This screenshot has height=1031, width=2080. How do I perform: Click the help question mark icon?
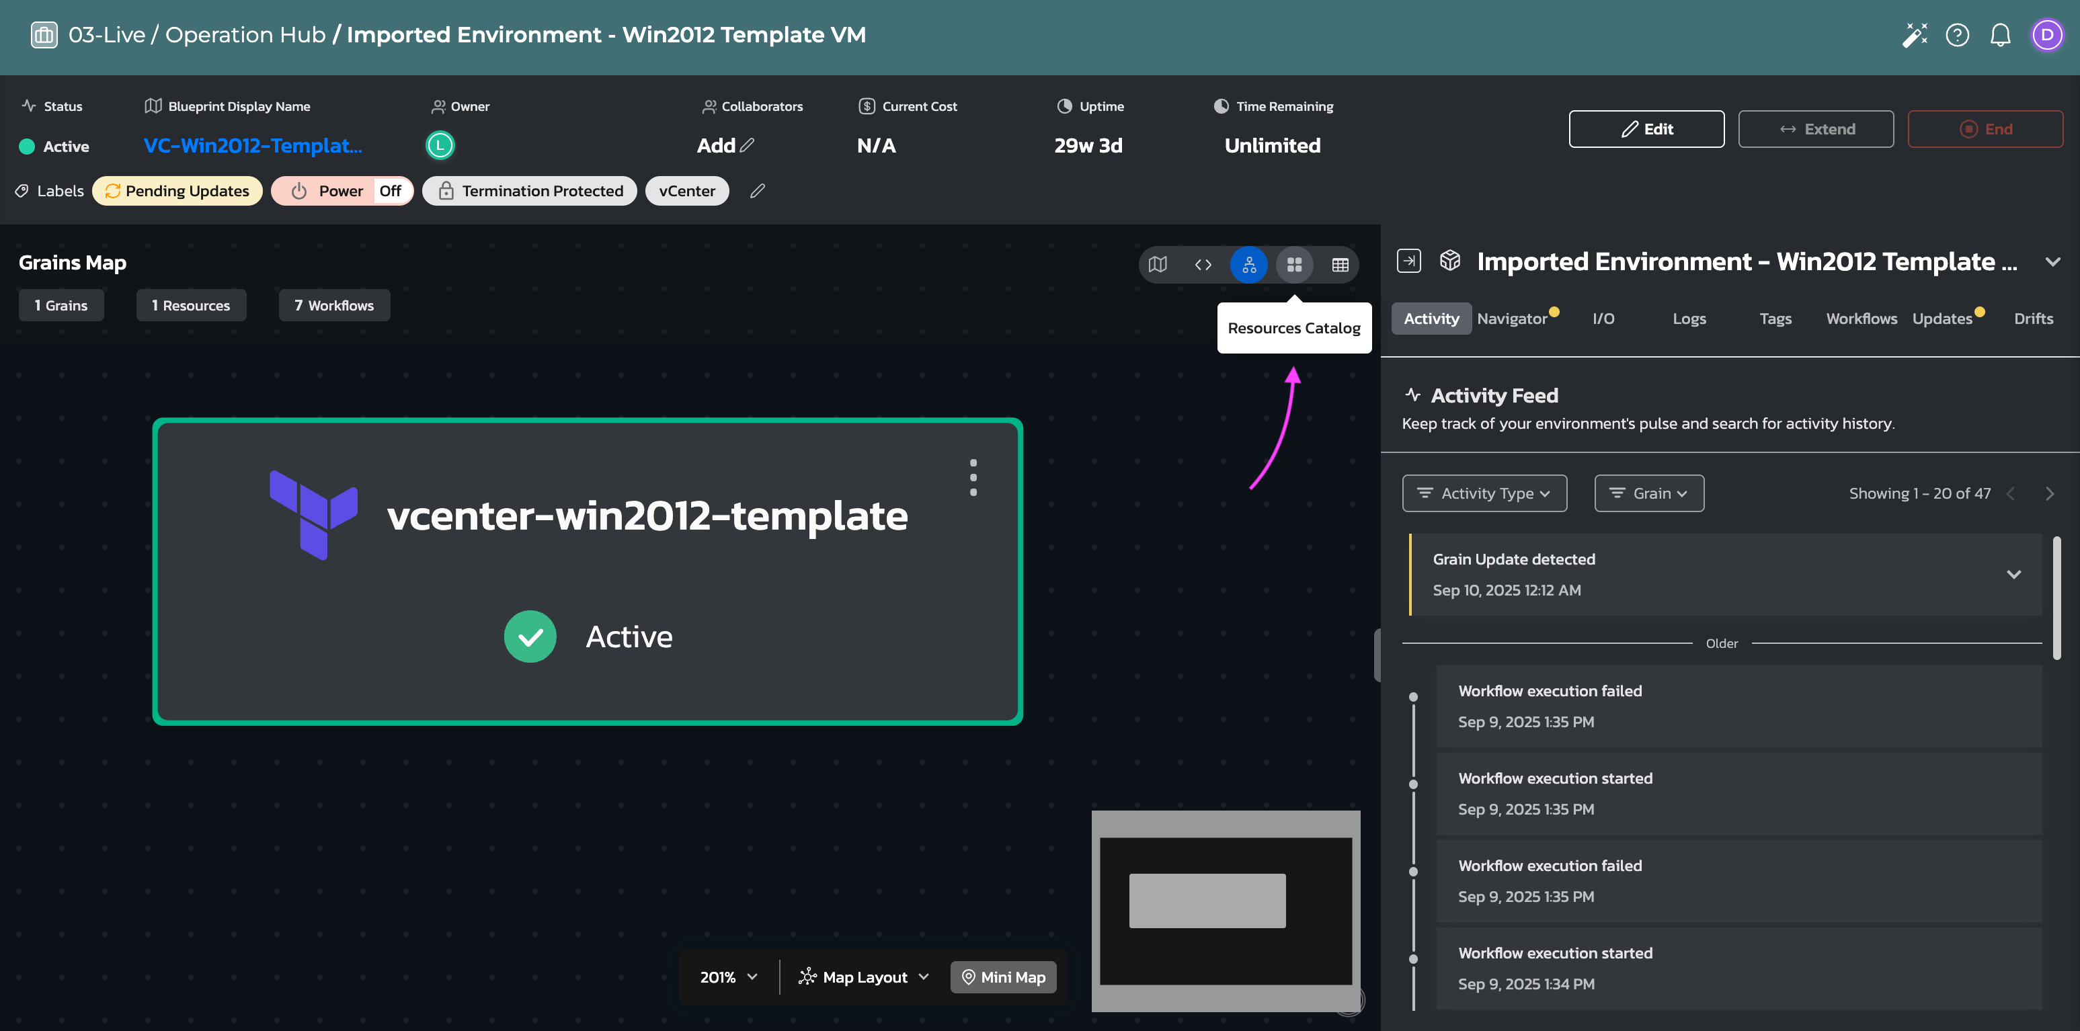click(1957, 35)
